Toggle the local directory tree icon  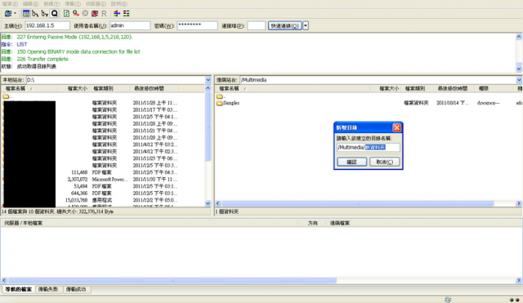[x=35, y=14]
